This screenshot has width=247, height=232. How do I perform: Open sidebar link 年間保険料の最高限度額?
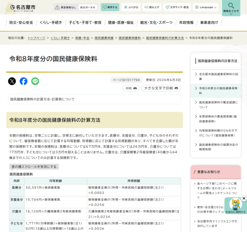click(x=216, y=119)
